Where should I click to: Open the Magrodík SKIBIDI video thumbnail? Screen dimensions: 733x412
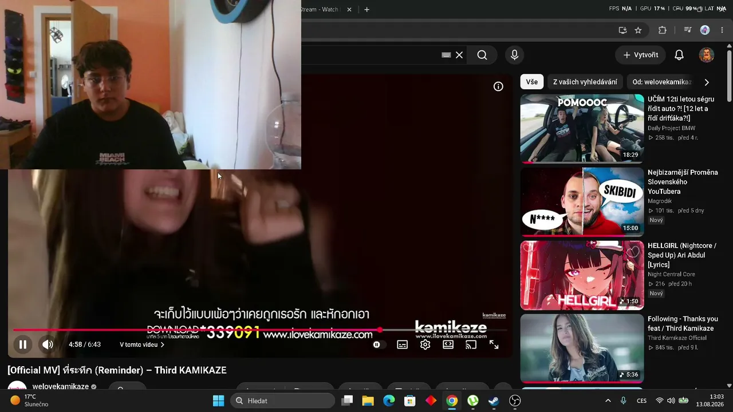point(582,202)
